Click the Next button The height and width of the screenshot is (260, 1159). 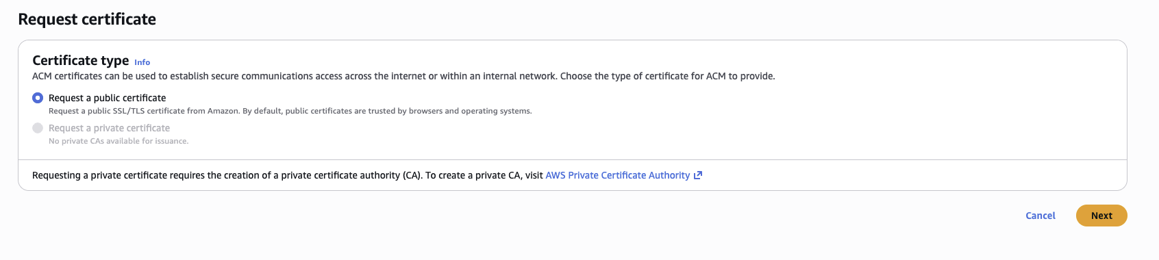coord(1101,216)
